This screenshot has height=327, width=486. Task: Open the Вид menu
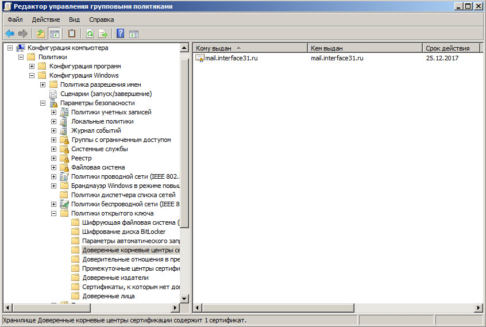click(x=74, y=20)
